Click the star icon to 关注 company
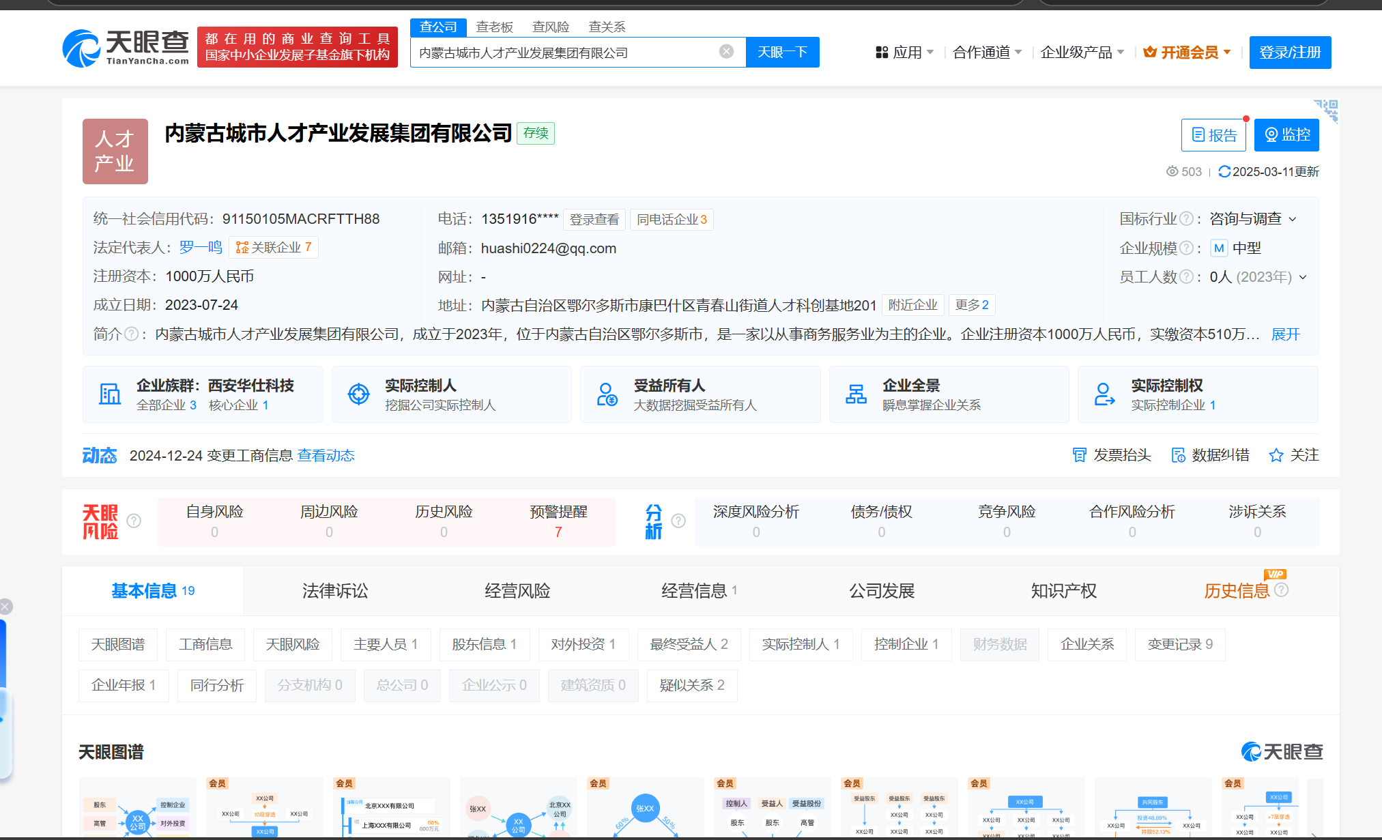Screen dimensions: 1382x840 pyautogui.click(x=1276, y=455)
